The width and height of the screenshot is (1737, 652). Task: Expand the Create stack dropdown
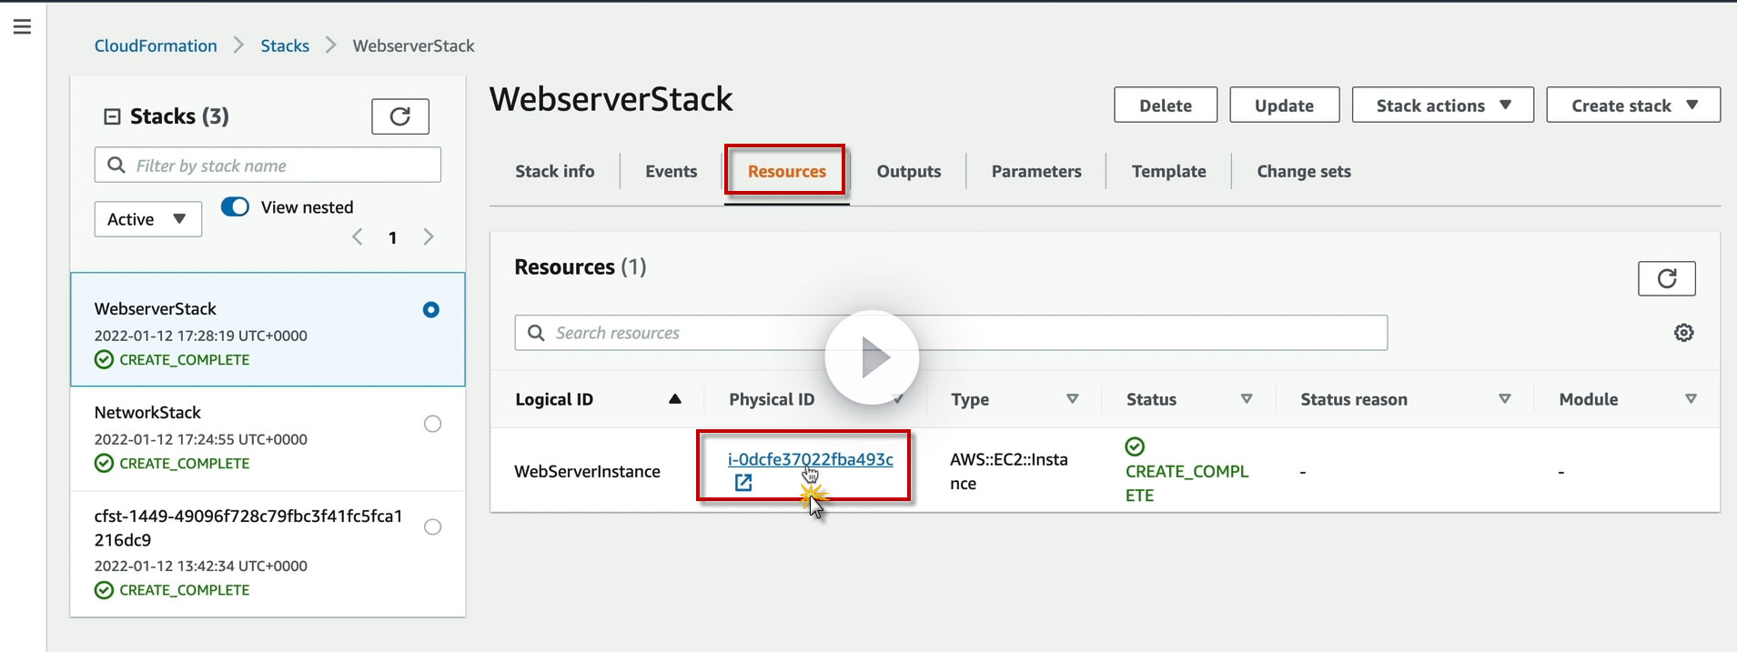(1632, 105)
